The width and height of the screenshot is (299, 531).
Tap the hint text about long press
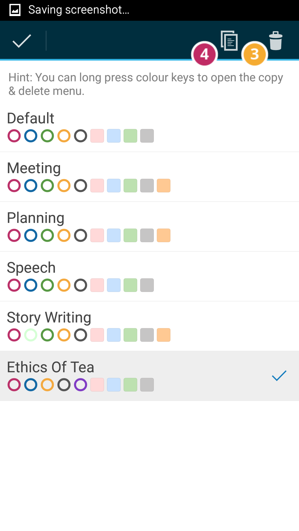[x=146, y=84]
